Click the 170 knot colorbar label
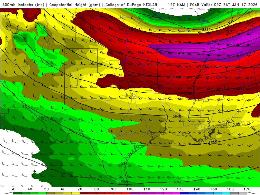260x195 pixels. [x=247, y=189]
